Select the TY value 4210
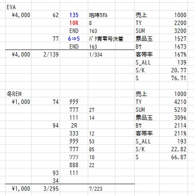 coord(180,102)
